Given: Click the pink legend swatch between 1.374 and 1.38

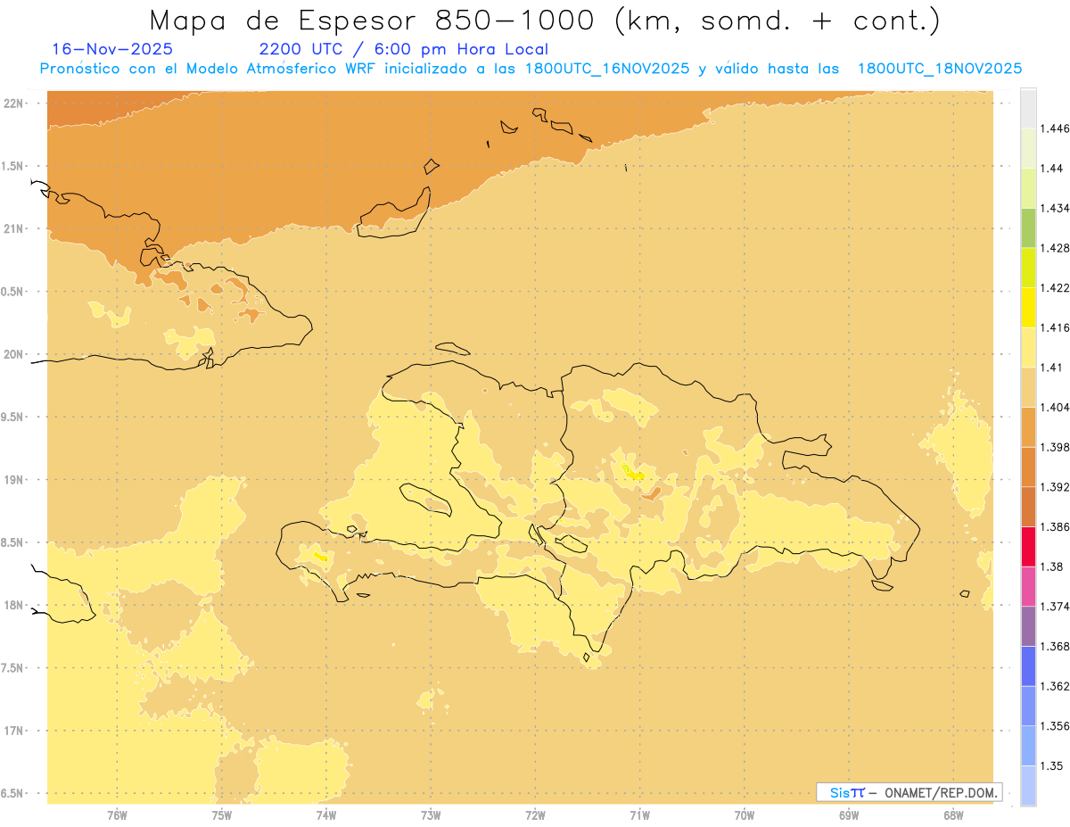Looking at the screenshot, I should point(1028,586).
